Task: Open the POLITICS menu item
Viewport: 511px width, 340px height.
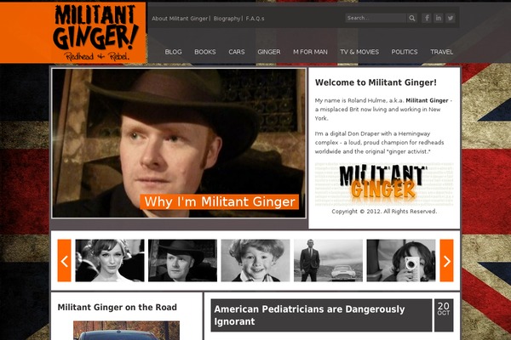Action: (x=405, y=52)
